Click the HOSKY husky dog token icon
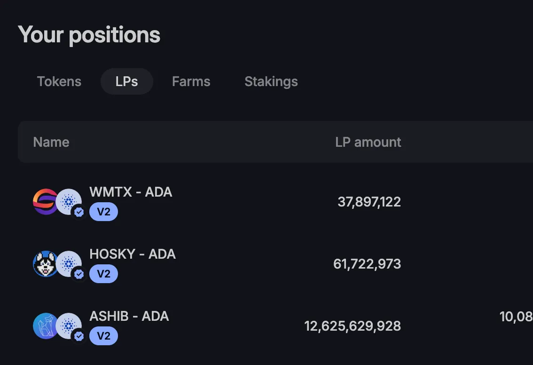Viewport: 533px width, 365px height. 45,263
